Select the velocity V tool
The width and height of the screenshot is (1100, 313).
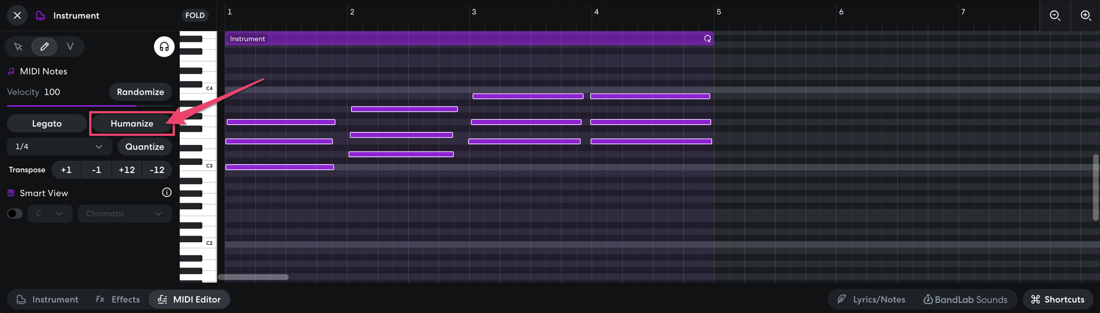click(70, 47)
